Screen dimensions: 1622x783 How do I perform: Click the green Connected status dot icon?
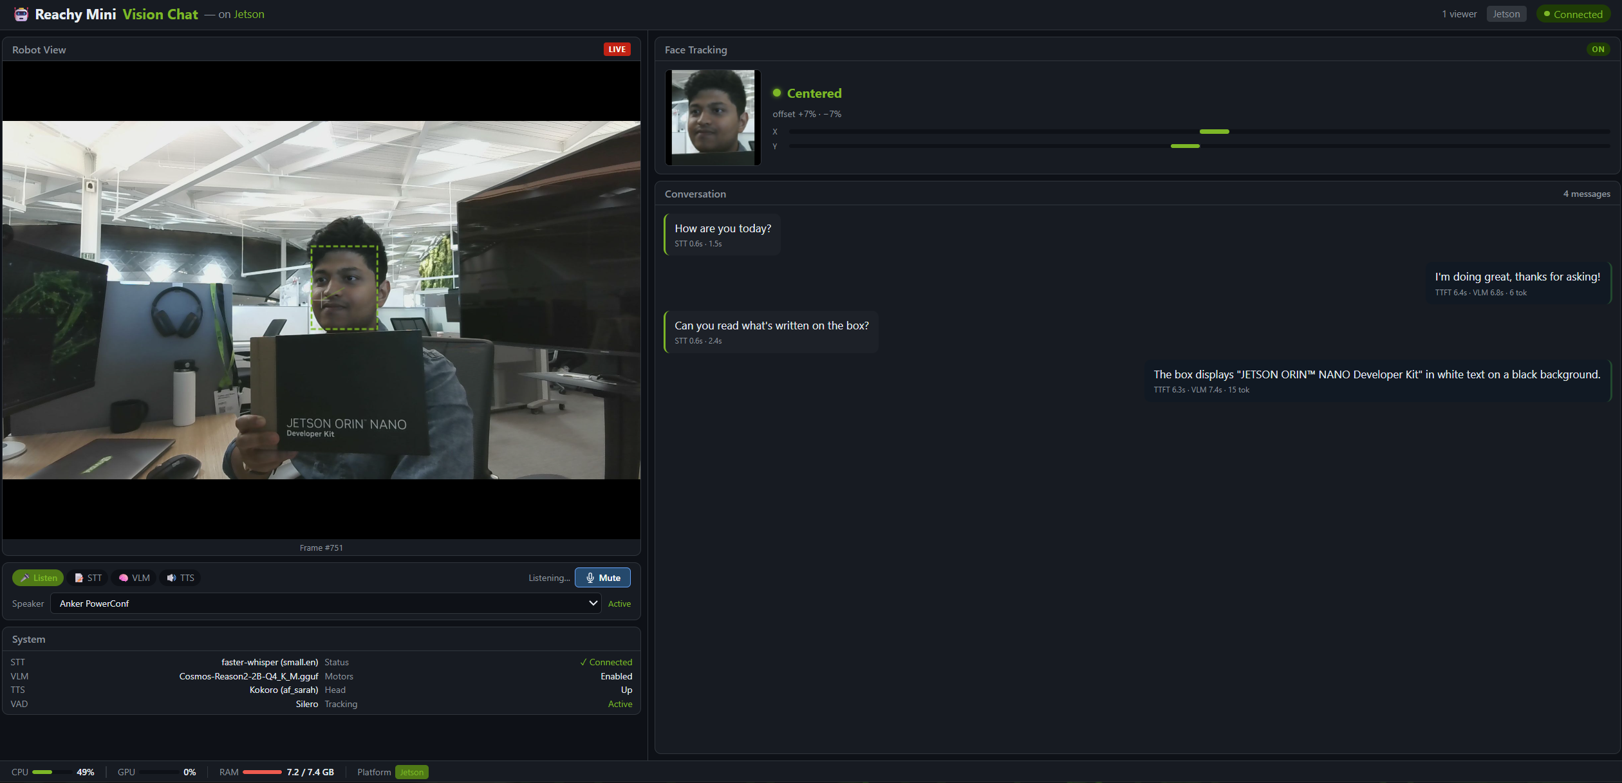[1546, 14]
